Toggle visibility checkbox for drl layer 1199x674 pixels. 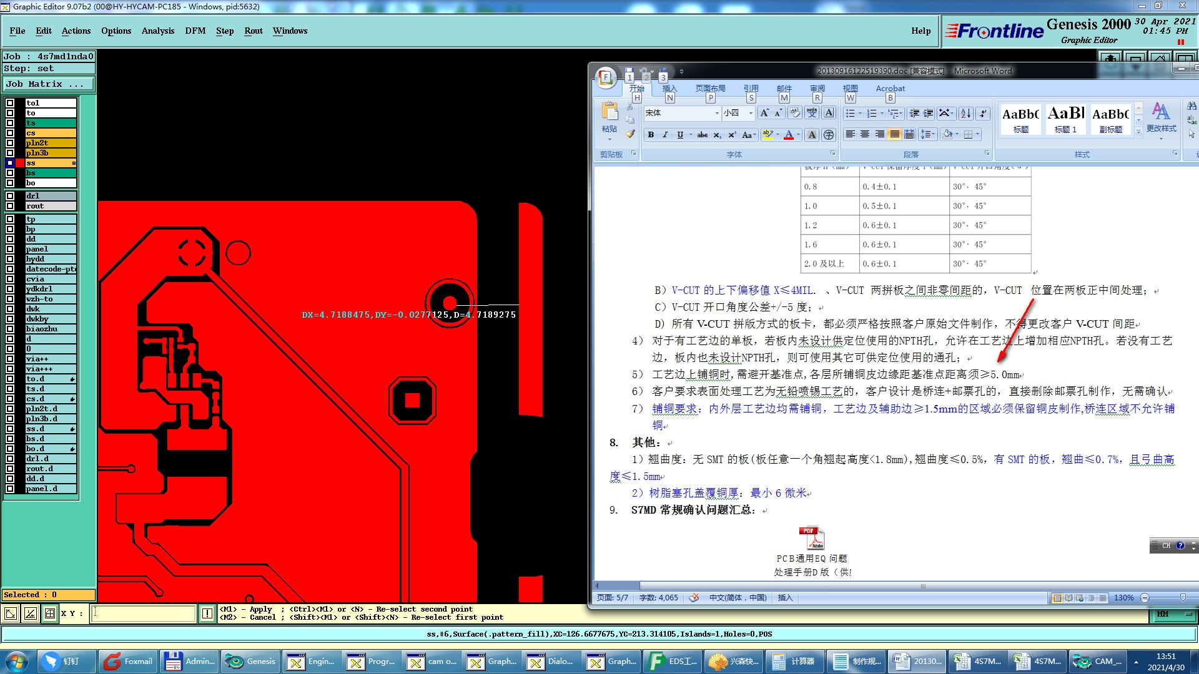[x=10, y=196]
